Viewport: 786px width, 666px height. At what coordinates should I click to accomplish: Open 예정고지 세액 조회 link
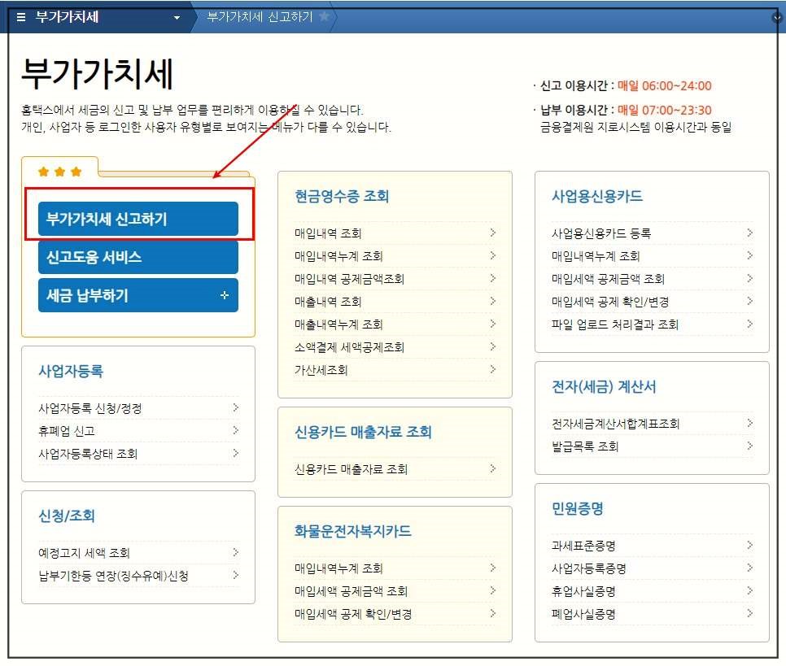coord(84,553)
